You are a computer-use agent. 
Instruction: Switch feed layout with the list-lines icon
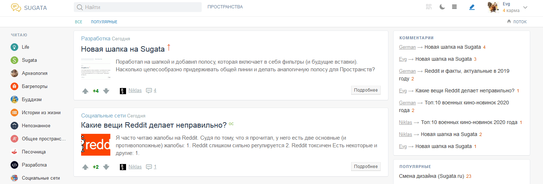click(x=455, y=7)
